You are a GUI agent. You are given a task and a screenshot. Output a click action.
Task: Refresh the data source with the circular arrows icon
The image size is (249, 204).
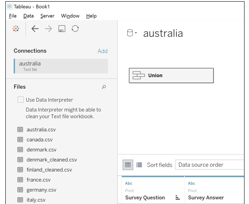coord(75,29)
